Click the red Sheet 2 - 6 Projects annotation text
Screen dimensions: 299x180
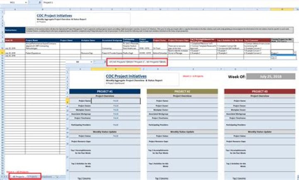pos(193,76)
